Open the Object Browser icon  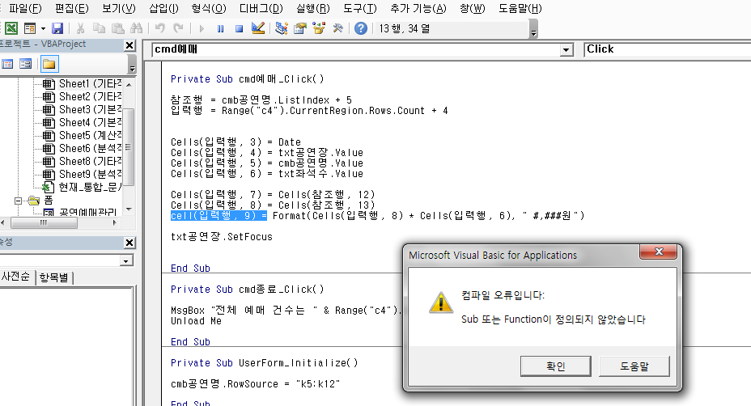click(318, 28)
